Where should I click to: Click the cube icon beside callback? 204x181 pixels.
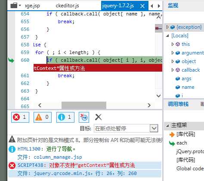pos(178,70)
